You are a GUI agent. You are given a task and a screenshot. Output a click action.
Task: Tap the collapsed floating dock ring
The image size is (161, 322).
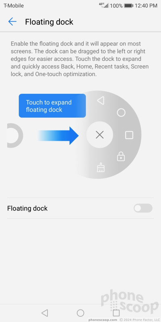tap(15, 135)
